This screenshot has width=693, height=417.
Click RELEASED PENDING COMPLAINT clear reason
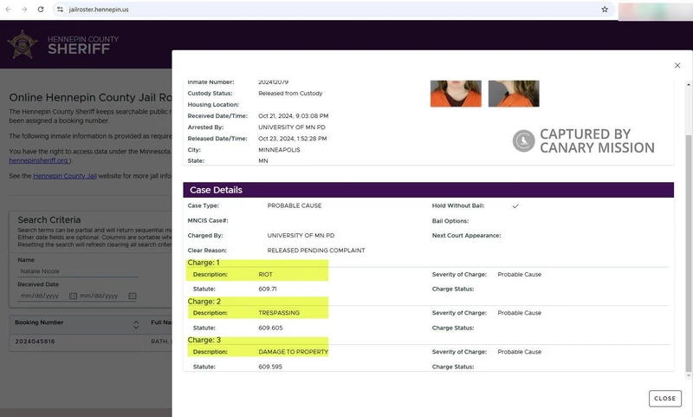(x=316, y=251)
